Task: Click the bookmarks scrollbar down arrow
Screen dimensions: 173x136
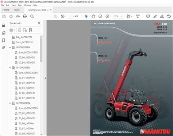Action: [x=41, y=134]
